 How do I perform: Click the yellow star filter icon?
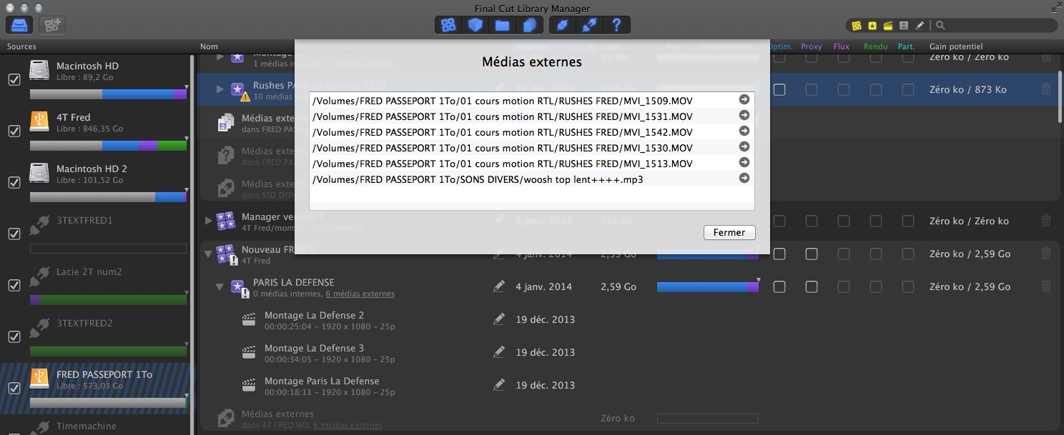point(872,24)
